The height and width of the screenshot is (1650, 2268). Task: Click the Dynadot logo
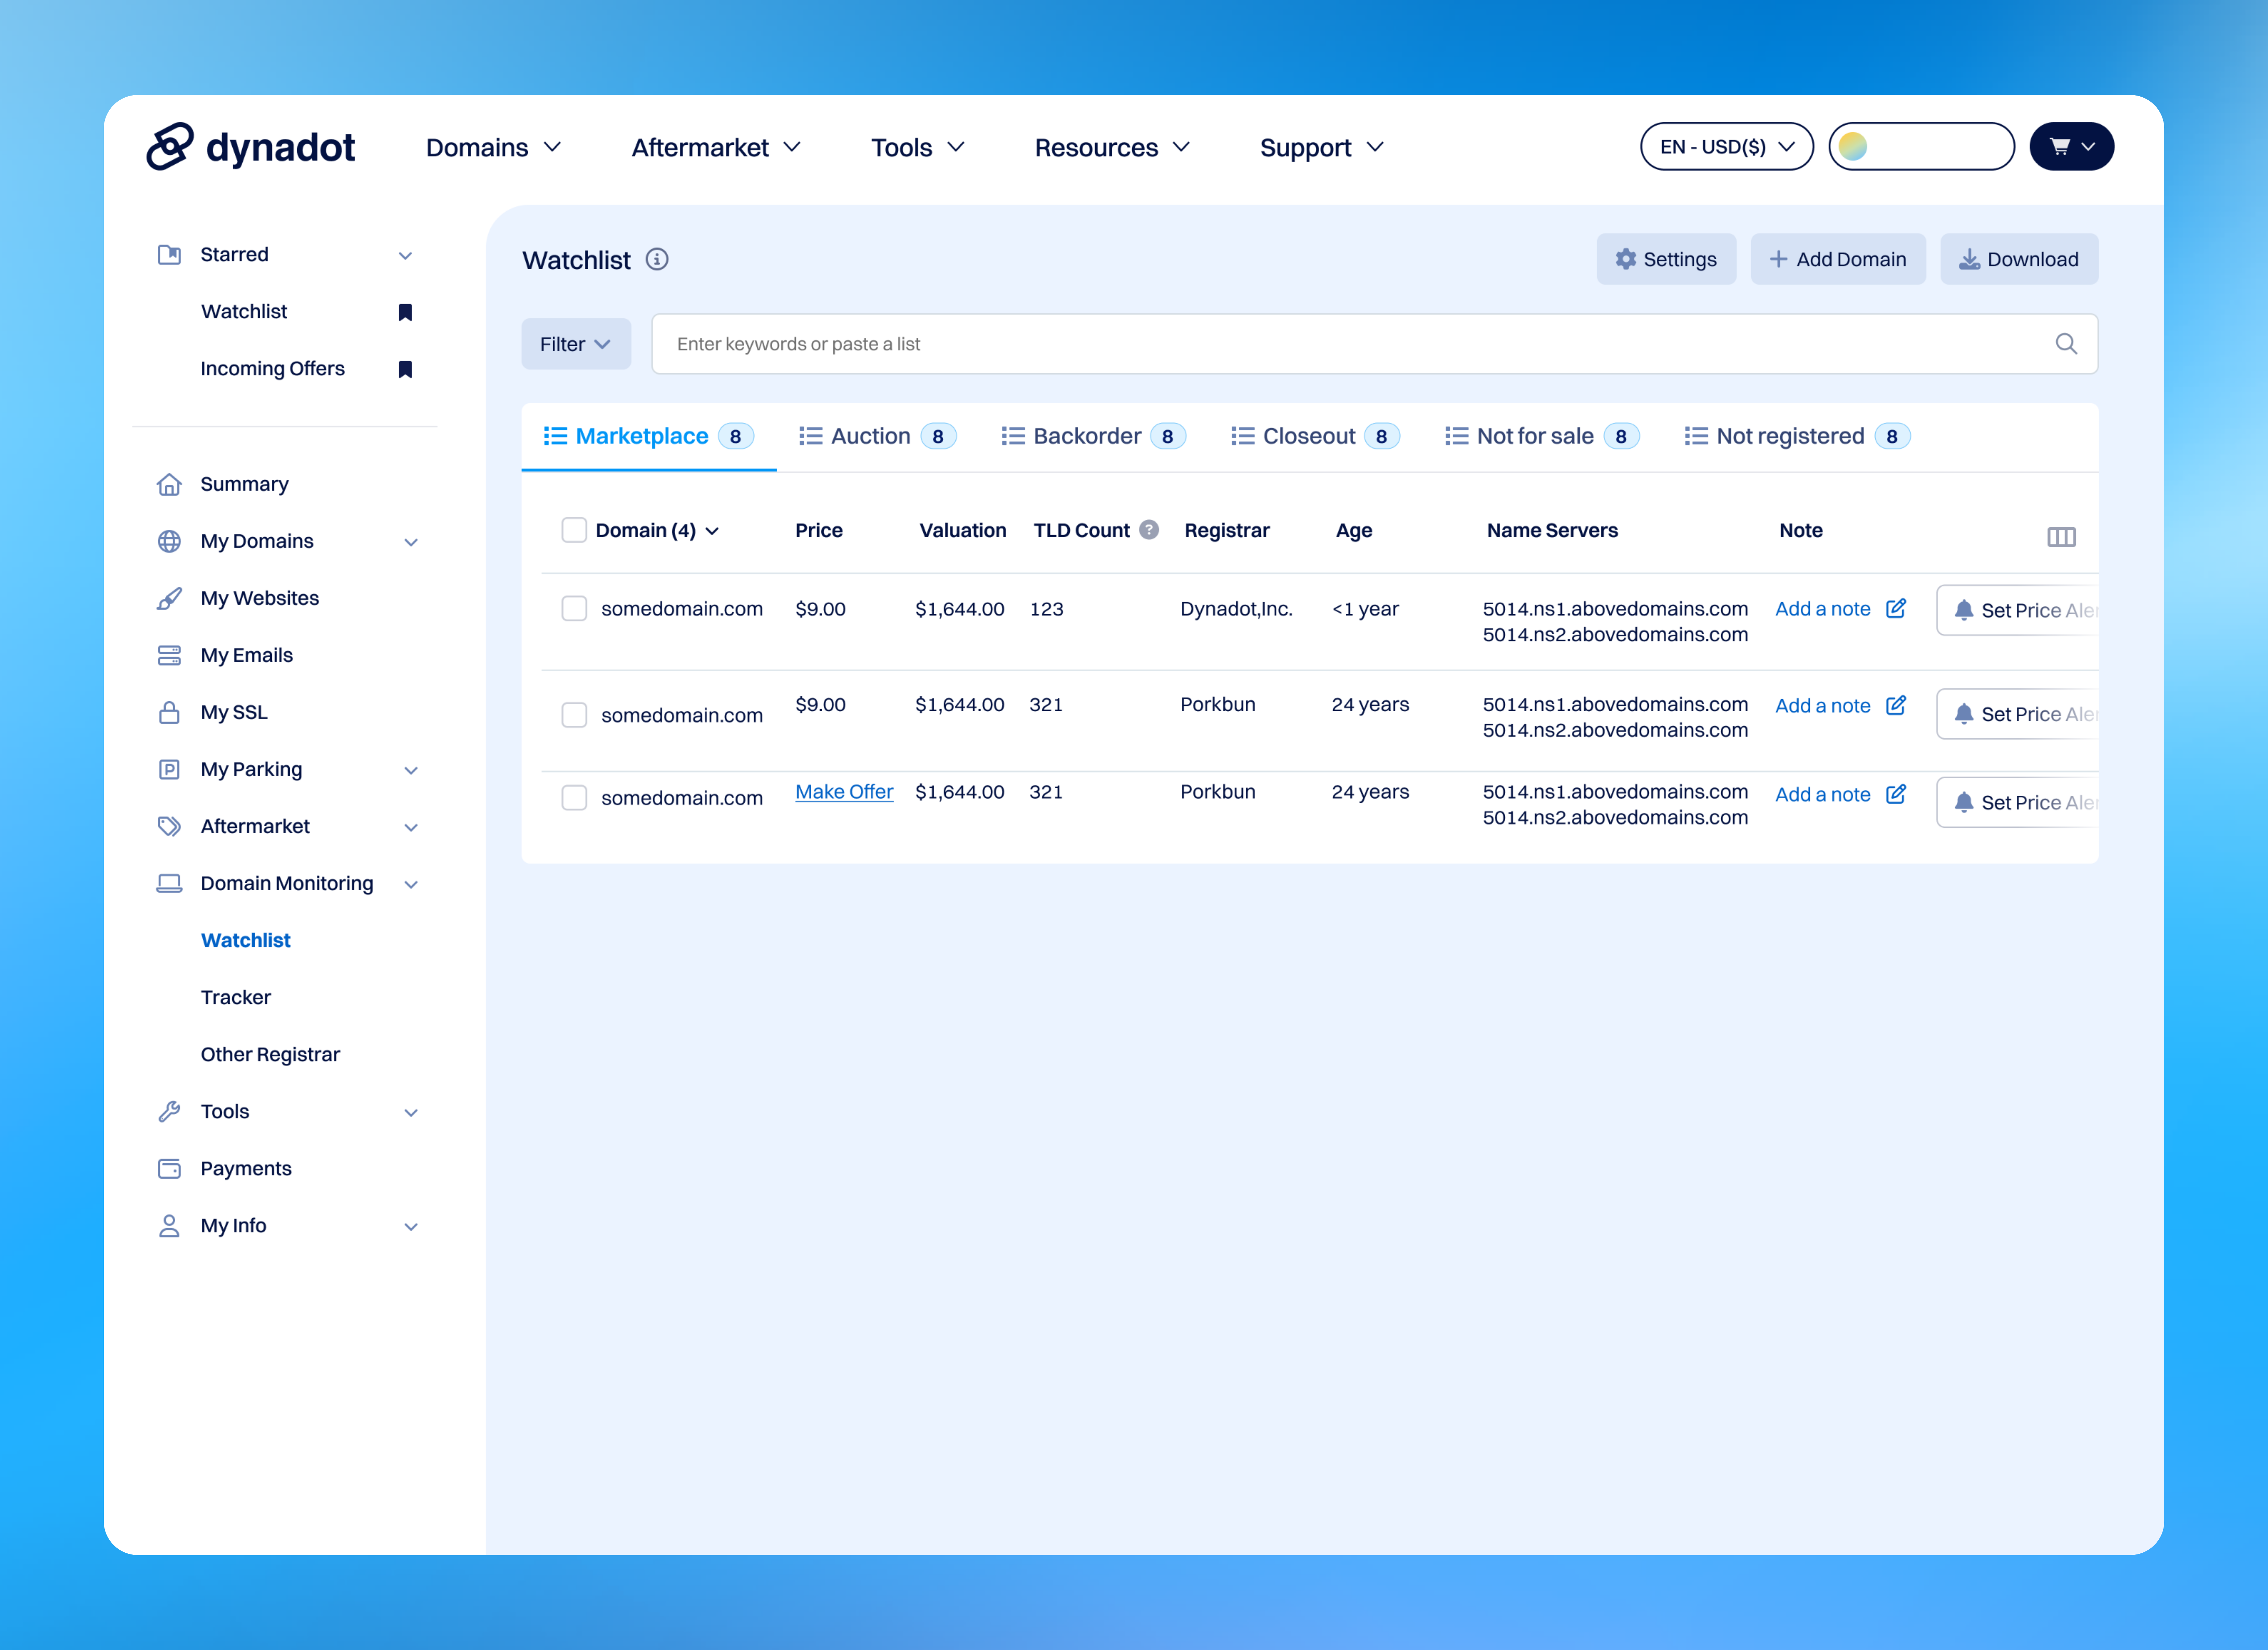pyautogui.click(x=250, y=147)
